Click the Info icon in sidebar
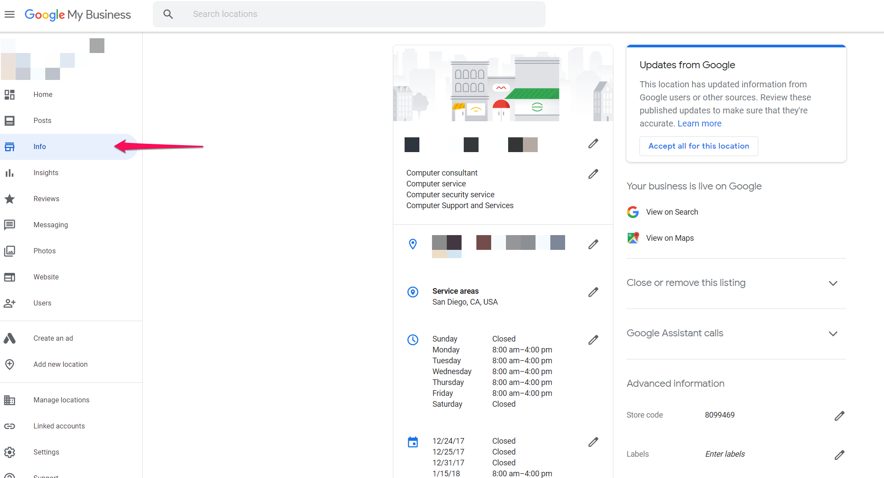 click(10, 146)
